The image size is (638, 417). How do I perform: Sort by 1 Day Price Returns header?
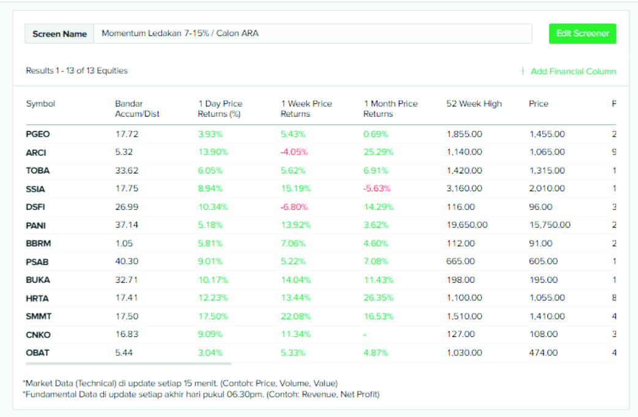[220, 109]
